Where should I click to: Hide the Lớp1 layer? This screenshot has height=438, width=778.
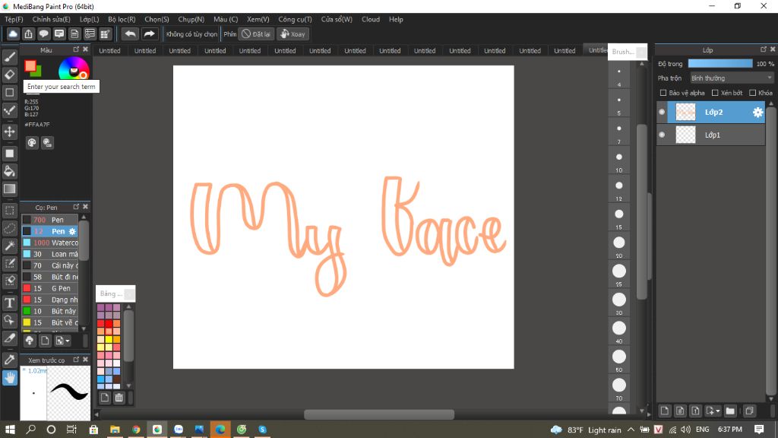pyautogui.click(x=662, y=135)
